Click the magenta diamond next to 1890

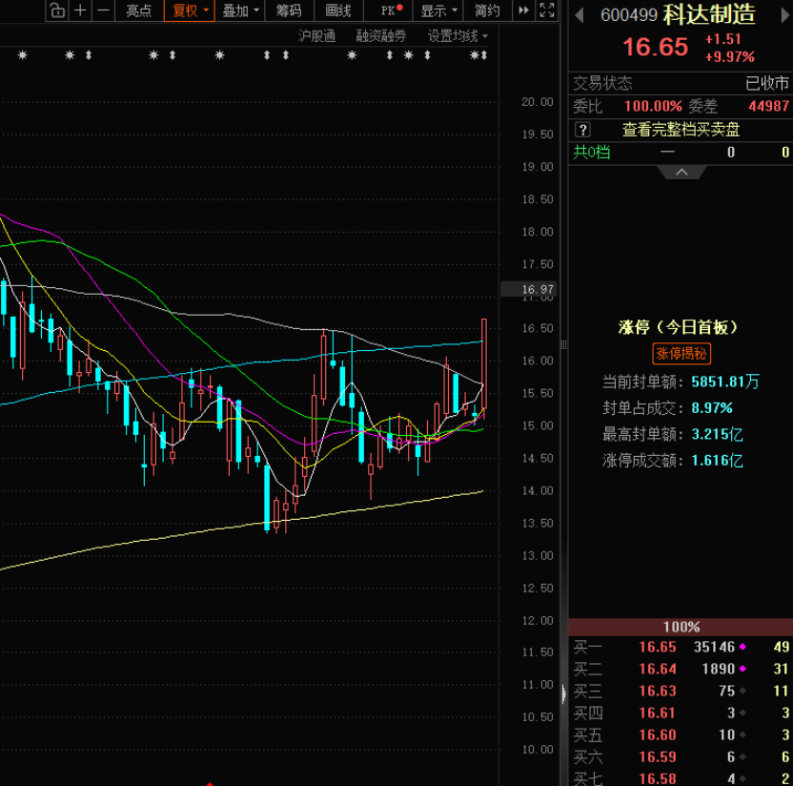click(x=742, y=669)
